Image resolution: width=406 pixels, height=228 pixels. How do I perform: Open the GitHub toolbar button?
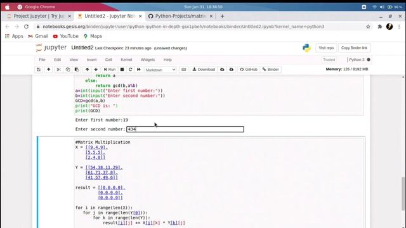tap(249, 70)
